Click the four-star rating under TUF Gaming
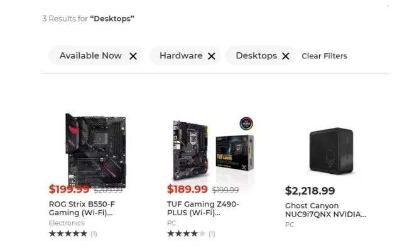The image size is (402, 251). tap(186, 233)
